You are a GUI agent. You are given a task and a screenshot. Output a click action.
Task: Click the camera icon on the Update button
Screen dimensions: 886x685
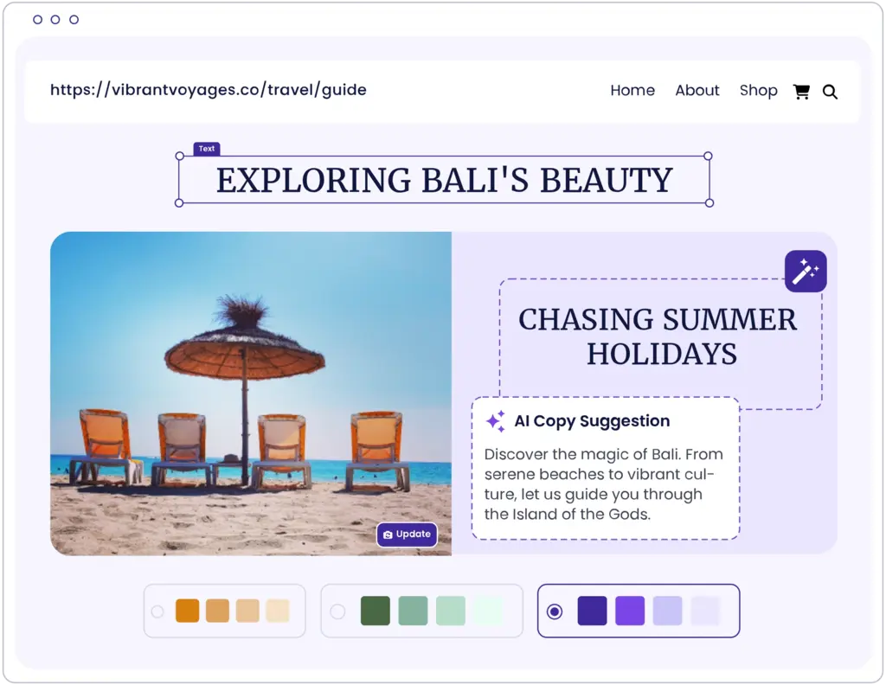point(388,535)
